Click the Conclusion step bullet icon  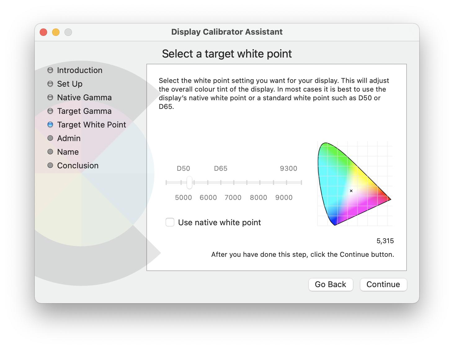50,166
